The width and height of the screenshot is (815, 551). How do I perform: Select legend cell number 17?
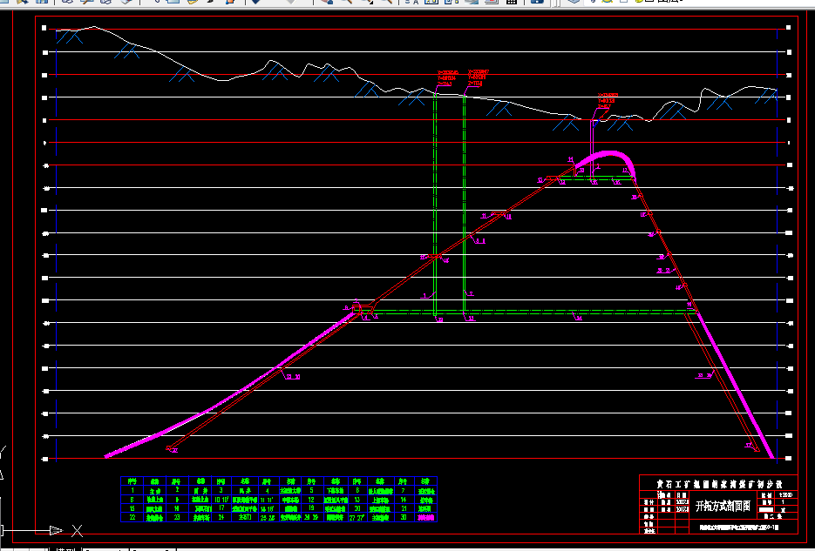point(221,508)
